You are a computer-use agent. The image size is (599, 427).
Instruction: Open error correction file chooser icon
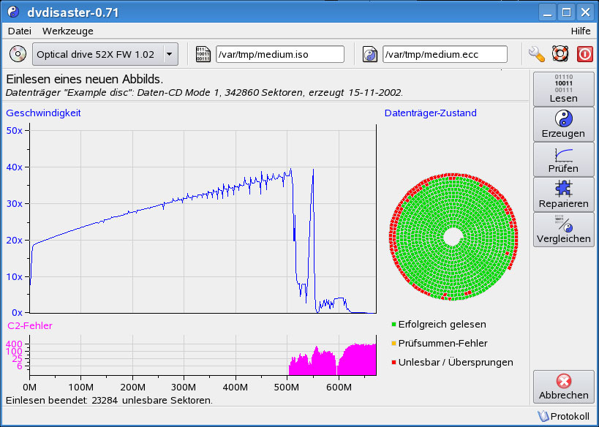(x=370, y=54)
